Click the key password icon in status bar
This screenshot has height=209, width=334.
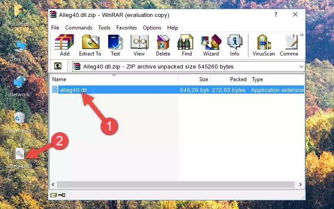[62, 195]
